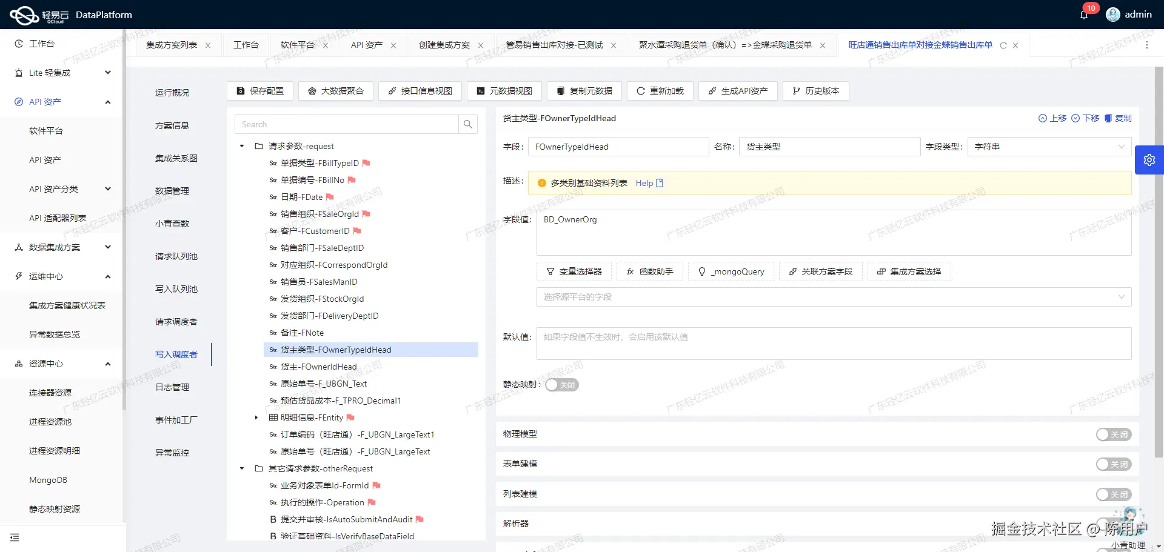Image resolution: width=1164 pixels, height=552 pixels.
Task: Open the 字段类型 dropdown
Action: pos(1048,146)
